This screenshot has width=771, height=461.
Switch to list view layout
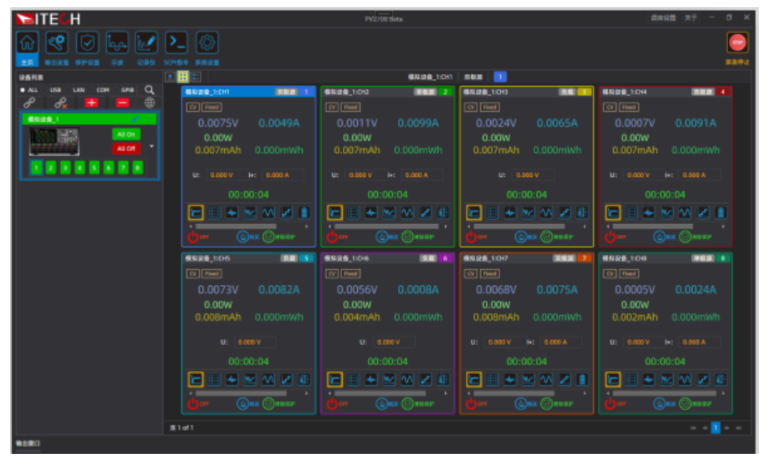[x=196, y=77]
